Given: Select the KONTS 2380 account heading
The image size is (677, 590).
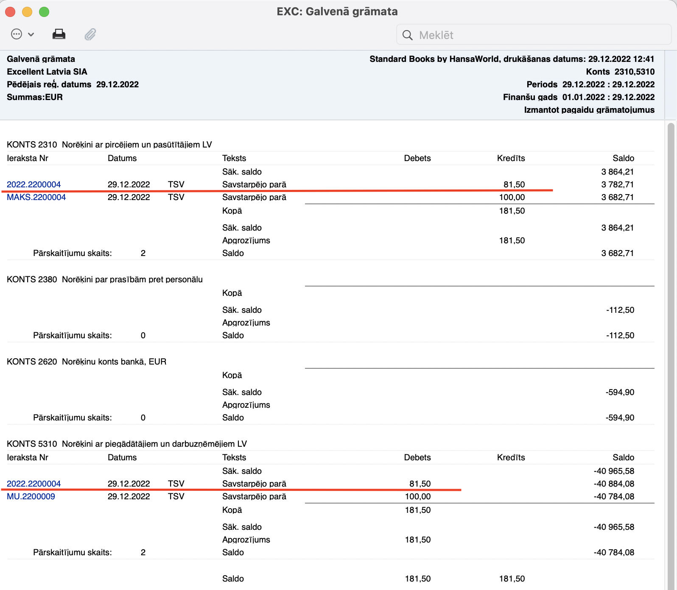Looking at the screenshot, I should click(104, 279).
